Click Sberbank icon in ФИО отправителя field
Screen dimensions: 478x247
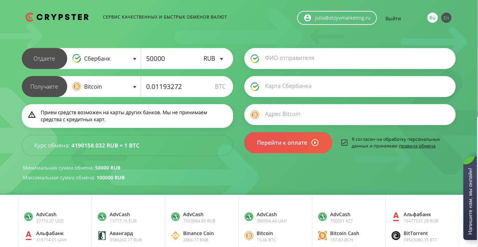[255, 59]
